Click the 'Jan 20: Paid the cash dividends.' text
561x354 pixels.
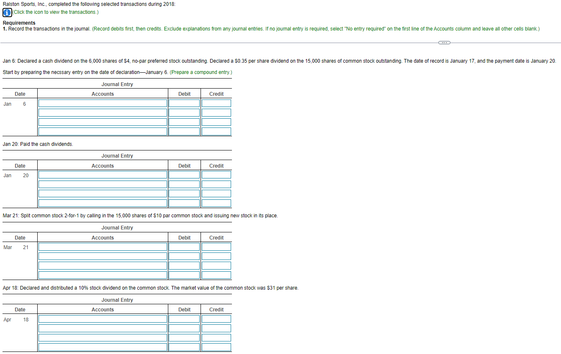point(38,144)
